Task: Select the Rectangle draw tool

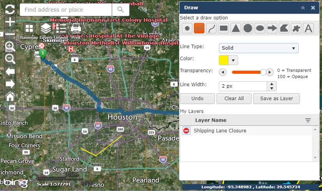Action: (x=223, y=28)
